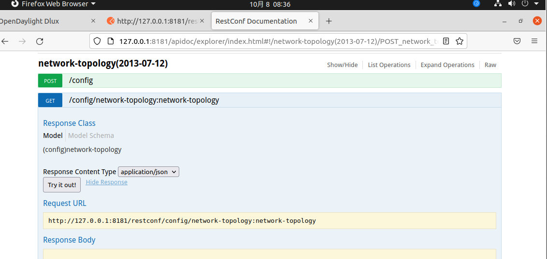Select the RestConf Documentation tab
547x259 pixels.
pos(265,21)
